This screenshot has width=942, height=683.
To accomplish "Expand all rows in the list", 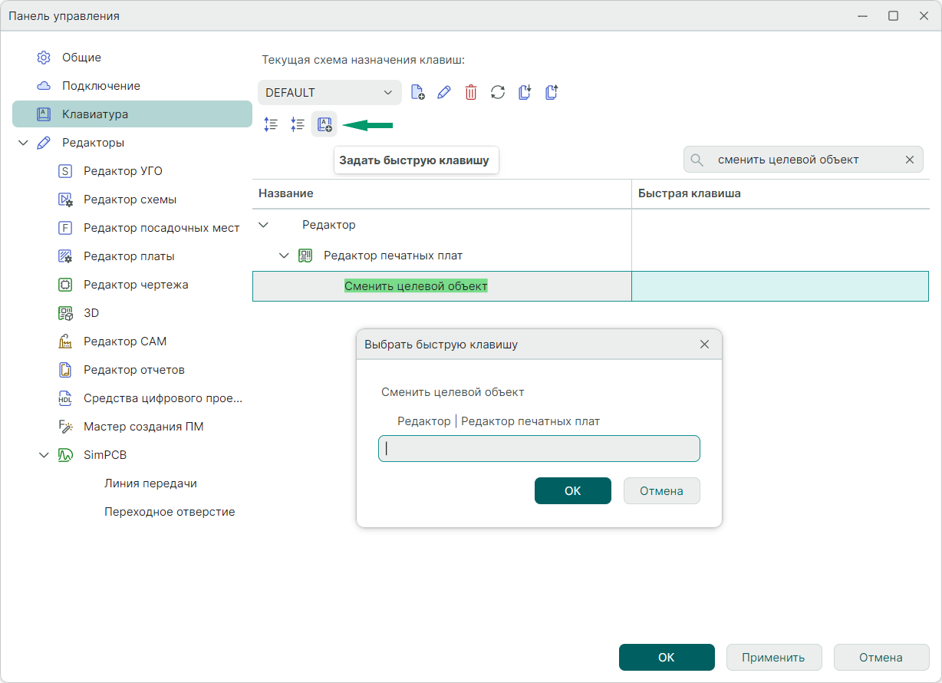I will click(271, 125).
